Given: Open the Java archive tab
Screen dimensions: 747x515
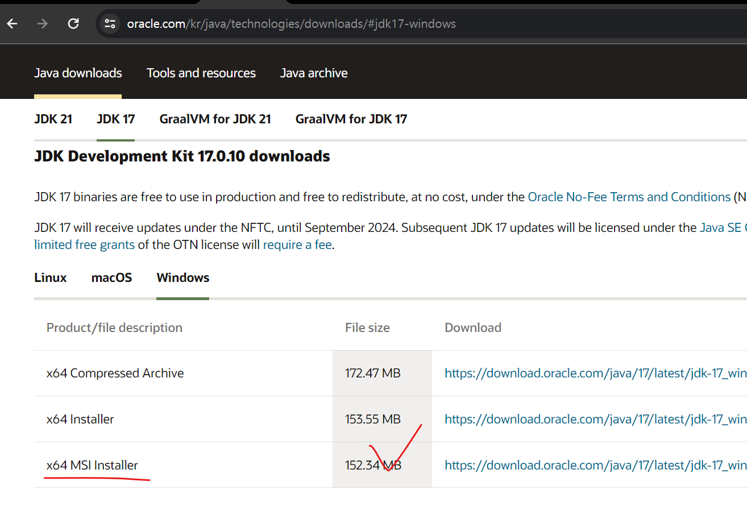Looking at the screenshot, I should [314, 73].
